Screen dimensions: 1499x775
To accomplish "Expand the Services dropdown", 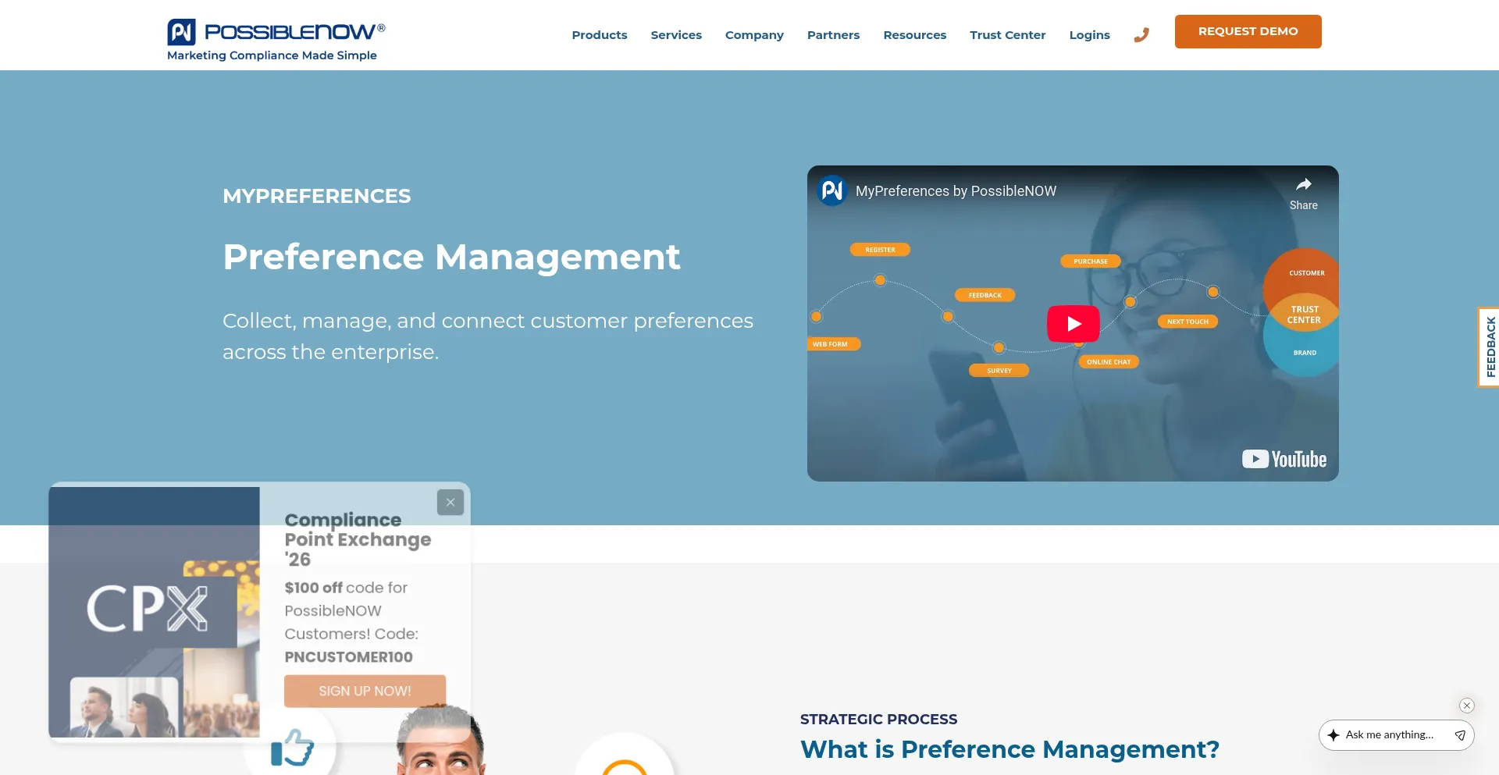I will [x=676, y=34].
